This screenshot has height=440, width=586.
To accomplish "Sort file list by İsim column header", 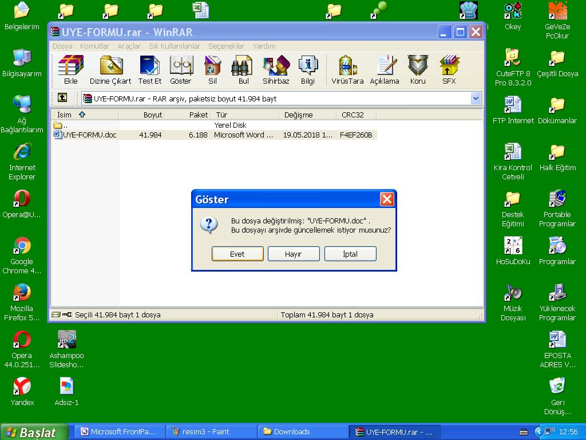I will pos(65,115).
